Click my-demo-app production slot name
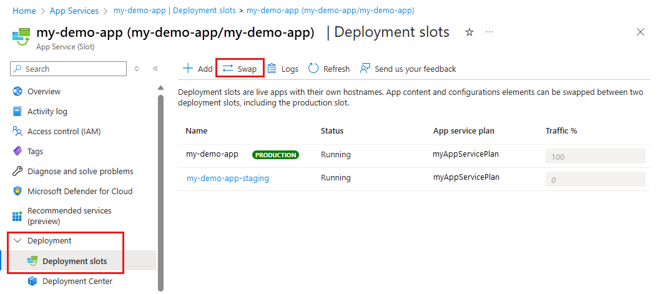The width and height of the screenshot is (663, 294). pyautogui.click(x=212, y=154)
